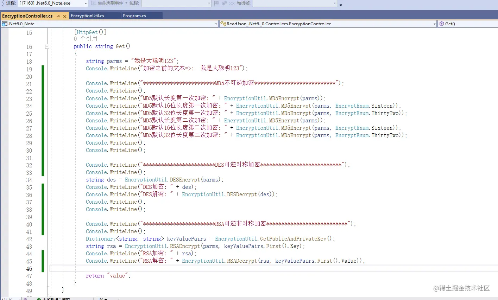Click the double-flag threads icon
This screenshot has width=498, height=300.
[x=224, y=3]
